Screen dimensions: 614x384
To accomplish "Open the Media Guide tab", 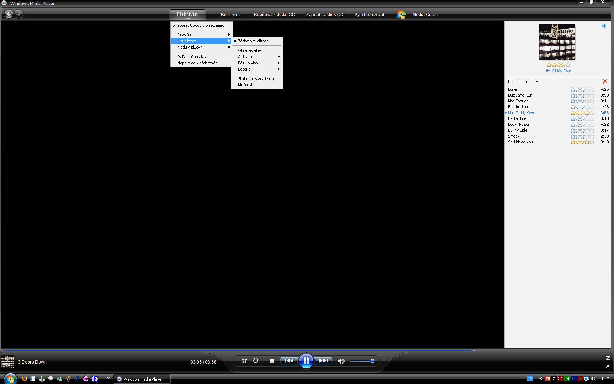I will (x=425, y=15).
